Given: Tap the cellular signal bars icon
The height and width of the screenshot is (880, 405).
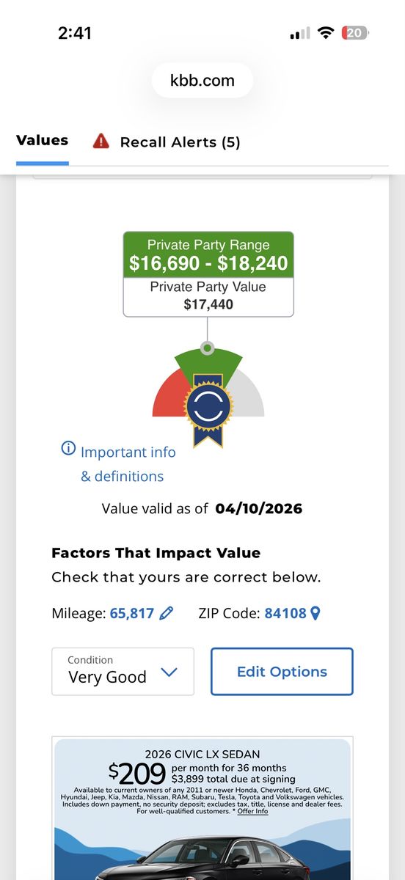Looking at the screenshot, I should [x=300, y=34].
